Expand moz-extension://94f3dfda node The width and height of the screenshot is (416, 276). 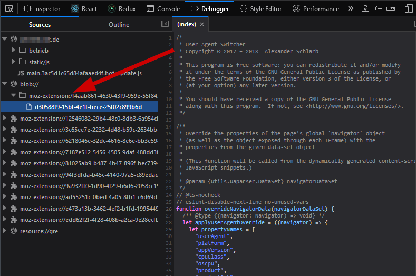click(x=5, y=174)
